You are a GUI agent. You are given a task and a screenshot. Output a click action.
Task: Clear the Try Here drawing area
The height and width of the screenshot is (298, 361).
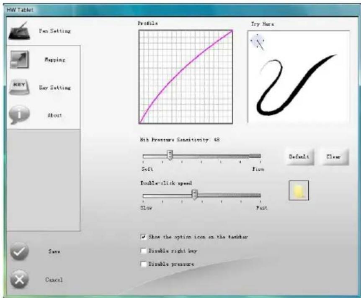(334, 157)
